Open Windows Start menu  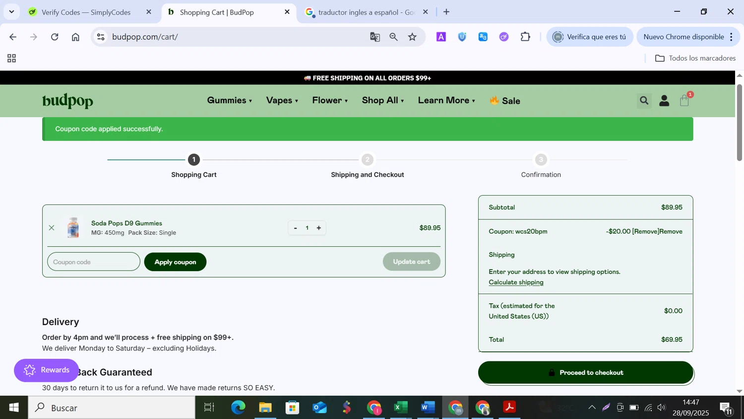tap(14, 408)
